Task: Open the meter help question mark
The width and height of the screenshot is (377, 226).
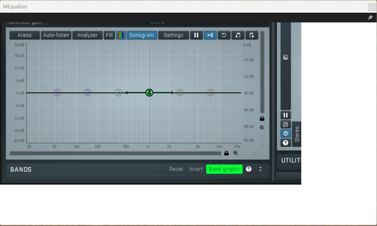Action: pyautogui.click(x=286, y=142)
